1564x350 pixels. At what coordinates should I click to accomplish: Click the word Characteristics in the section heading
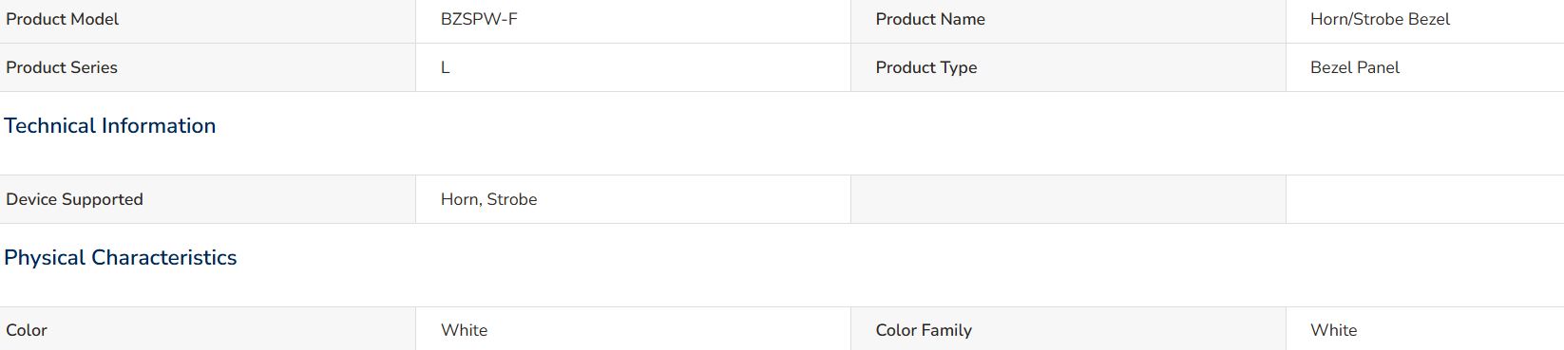click(164, 258)
